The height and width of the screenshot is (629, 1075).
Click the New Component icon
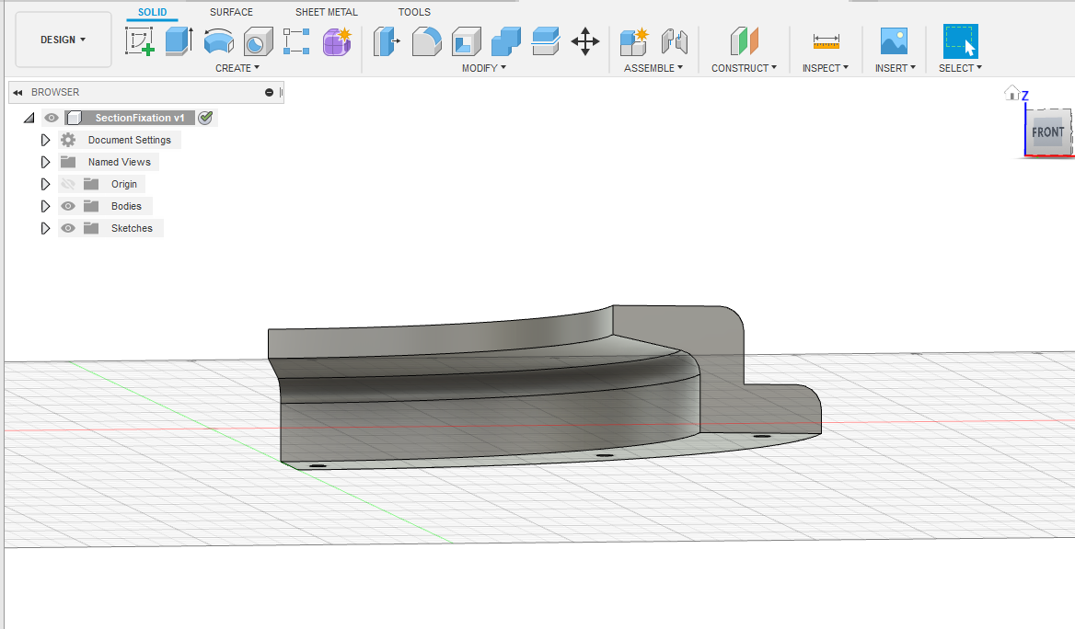pos(633,41)
